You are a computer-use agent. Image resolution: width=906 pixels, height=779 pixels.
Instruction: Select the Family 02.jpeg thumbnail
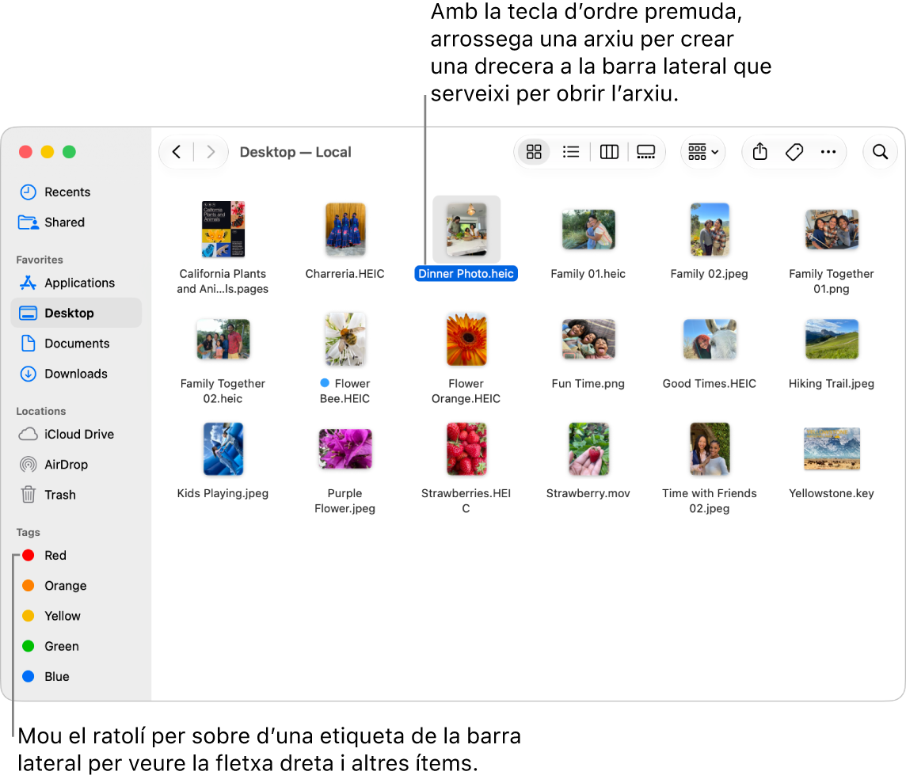[710, 230]
